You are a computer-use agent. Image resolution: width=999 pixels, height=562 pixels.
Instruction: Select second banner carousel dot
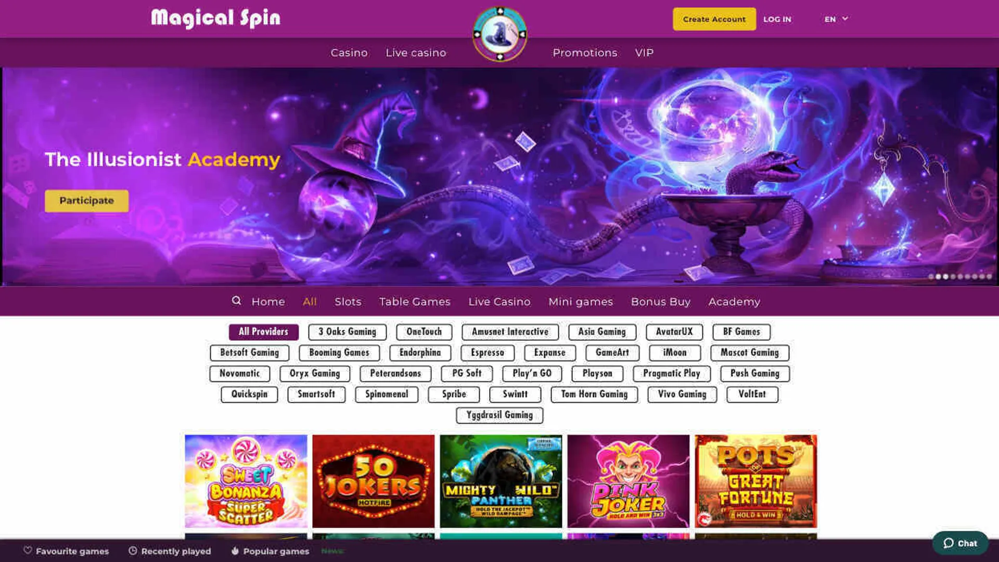click(938, 277)
